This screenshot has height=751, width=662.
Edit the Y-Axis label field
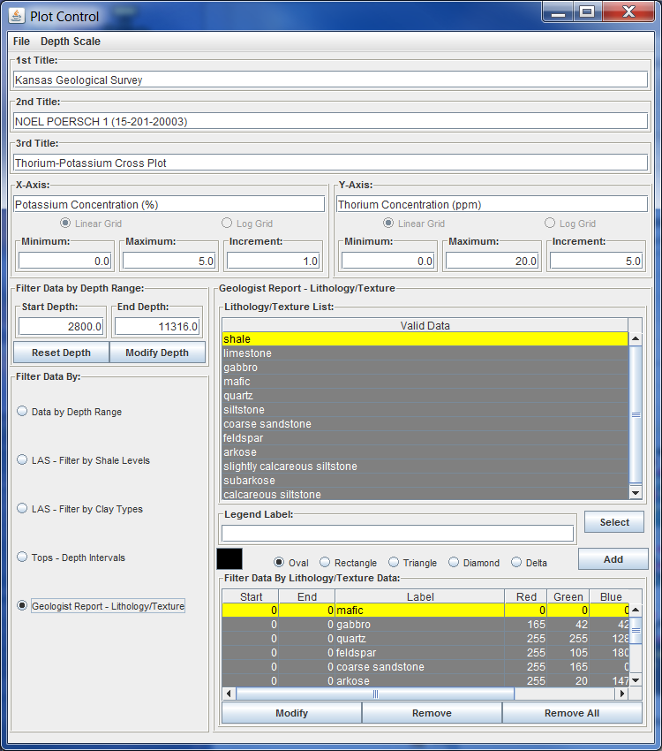493,204
